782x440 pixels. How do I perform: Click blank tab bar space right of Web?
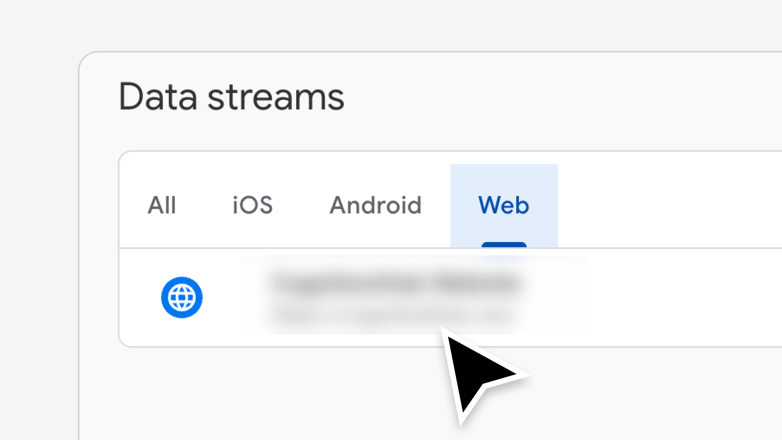[x=668, y=205]
